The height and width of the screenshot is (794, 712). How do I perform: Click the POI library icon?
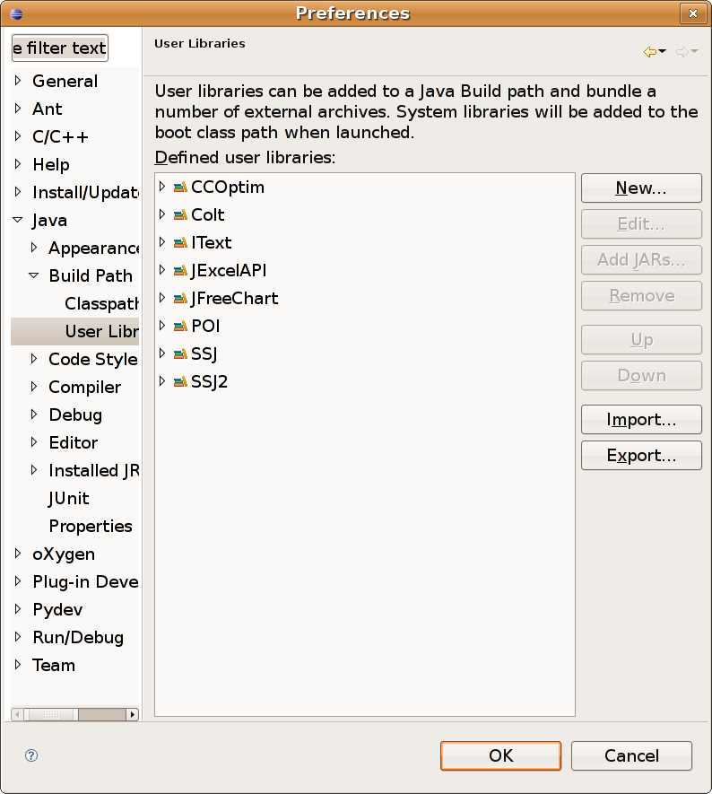coord(180,326)
